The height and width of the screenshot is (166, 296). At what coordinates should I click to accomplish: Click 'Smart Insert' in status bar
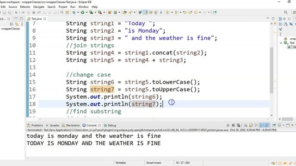154,163
